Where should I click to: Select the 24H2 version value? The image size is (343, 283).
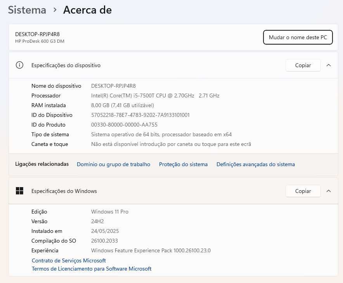click(97, 221)
